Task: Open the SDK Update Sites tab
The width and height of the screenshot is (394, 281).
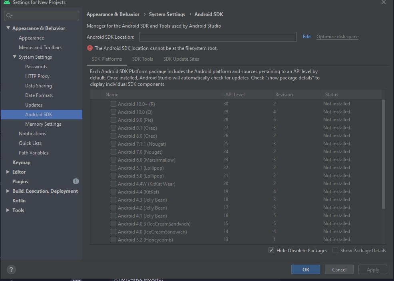Action: 181,59
